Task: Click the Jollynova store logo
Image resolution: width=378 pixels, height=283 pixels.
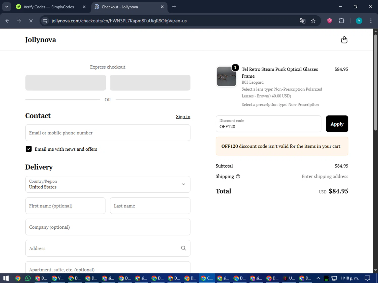Action: click(x=41, y=40)
